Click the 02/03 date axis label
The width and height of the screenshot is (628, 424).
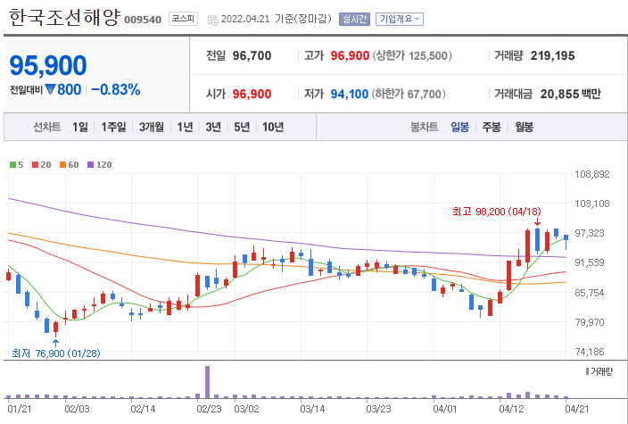77,409
